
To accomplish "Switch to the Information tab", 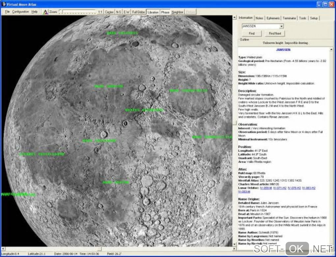I will [245, 18].
